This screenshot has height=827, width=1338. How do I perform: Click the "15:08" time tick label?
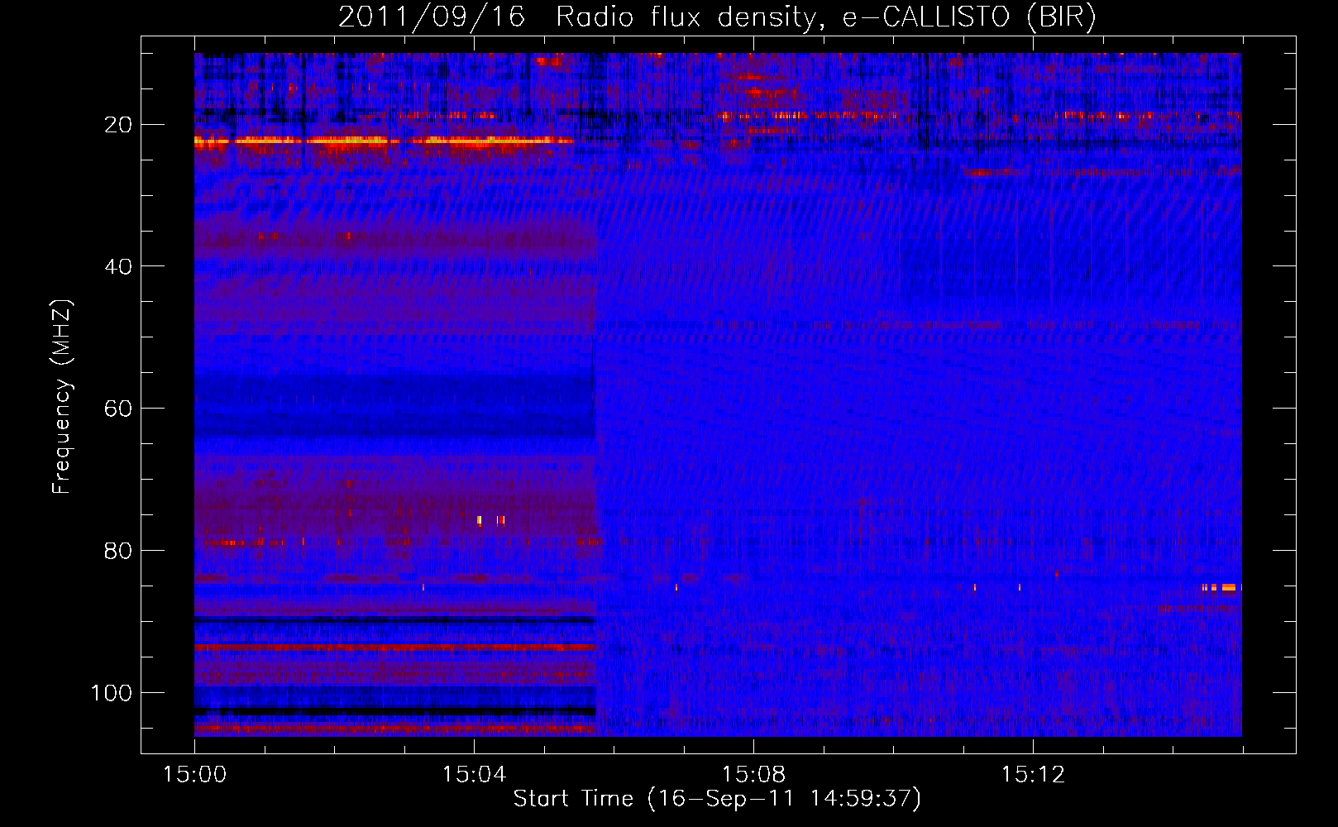coord(753,775)
